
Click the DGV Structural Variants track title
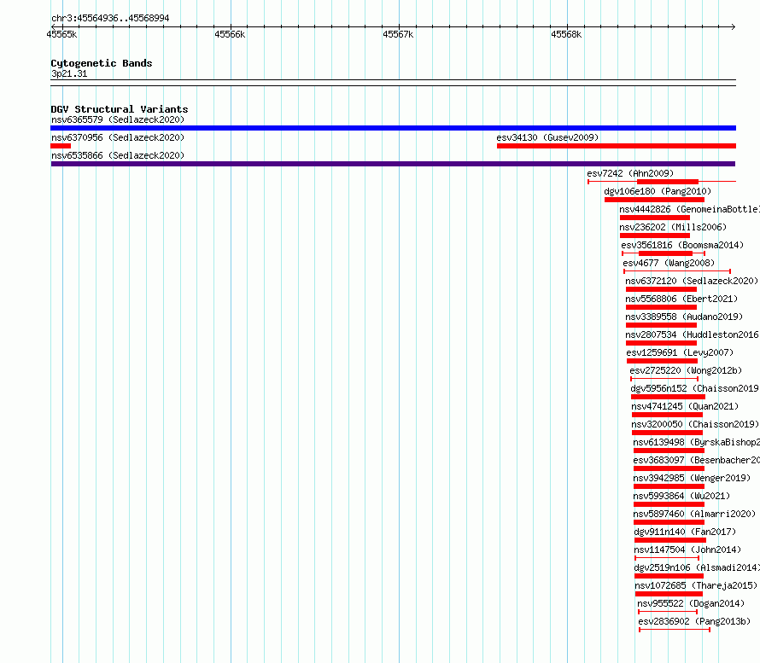click(120, 109)
